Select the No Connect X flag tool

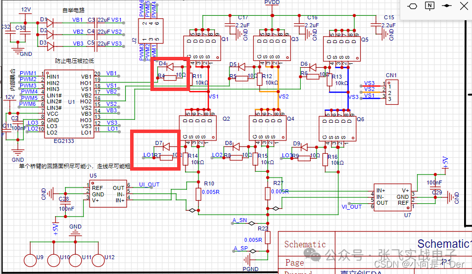point(464,6)
